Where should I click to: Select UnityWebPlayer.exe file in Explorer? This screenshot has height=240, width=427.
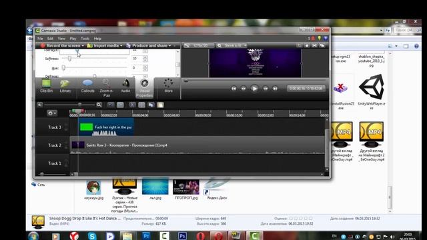point(371,92)
